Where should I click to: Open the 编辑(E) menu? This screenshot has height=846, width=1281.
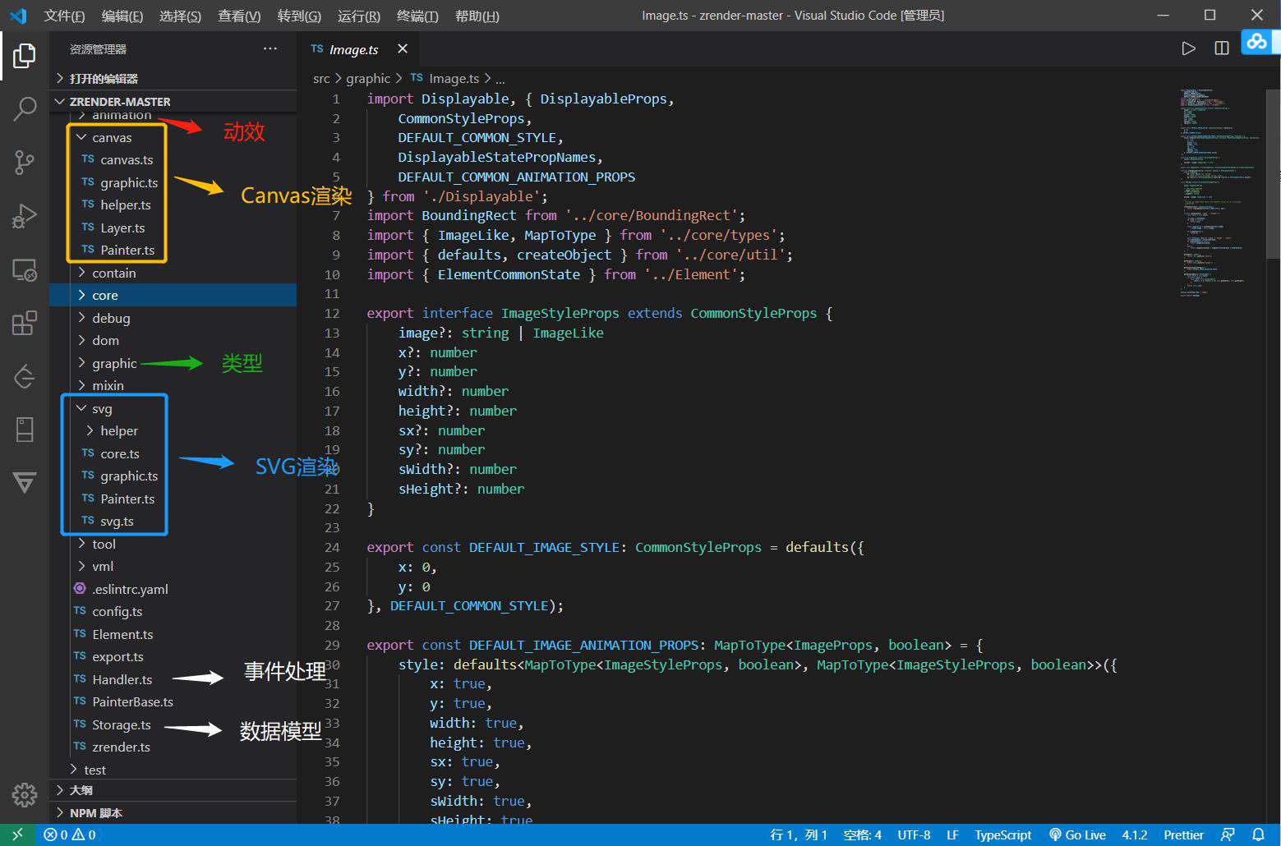(x=122, y=16)
